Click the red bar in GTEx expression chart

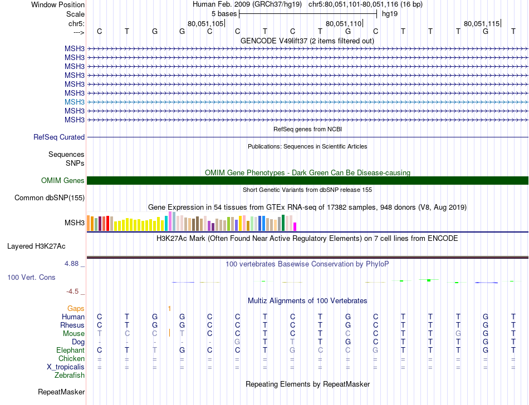tap(107, 224)
